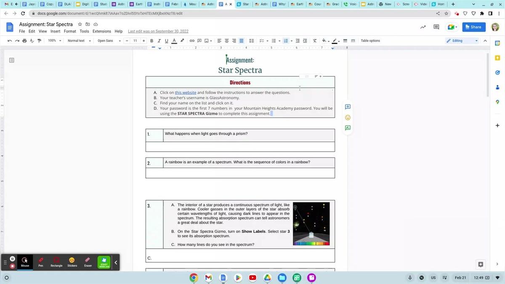Toggle bold formatting

tap(152, 41)
